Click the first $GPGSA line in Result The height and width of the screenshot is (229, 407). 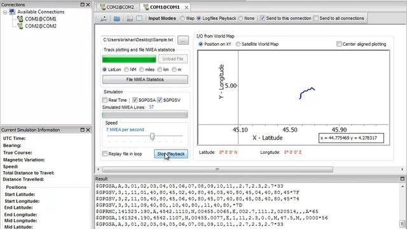[x=190, y=186]
